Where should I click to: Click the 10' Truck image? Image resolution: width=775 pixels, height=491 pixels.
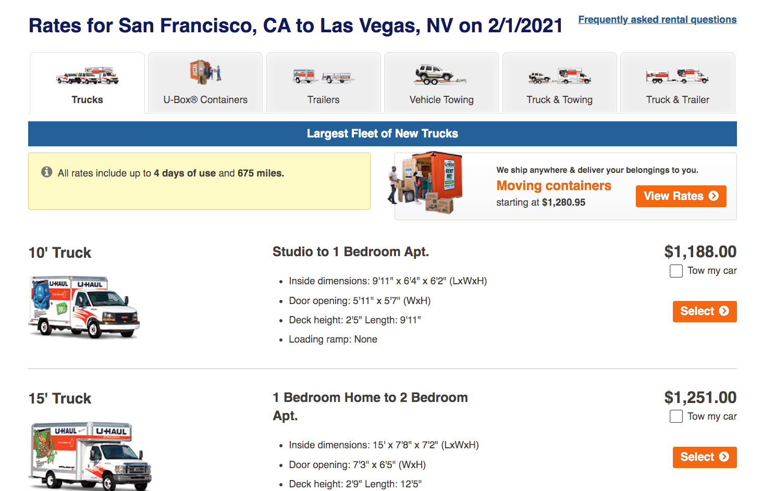tap(84, 307)
